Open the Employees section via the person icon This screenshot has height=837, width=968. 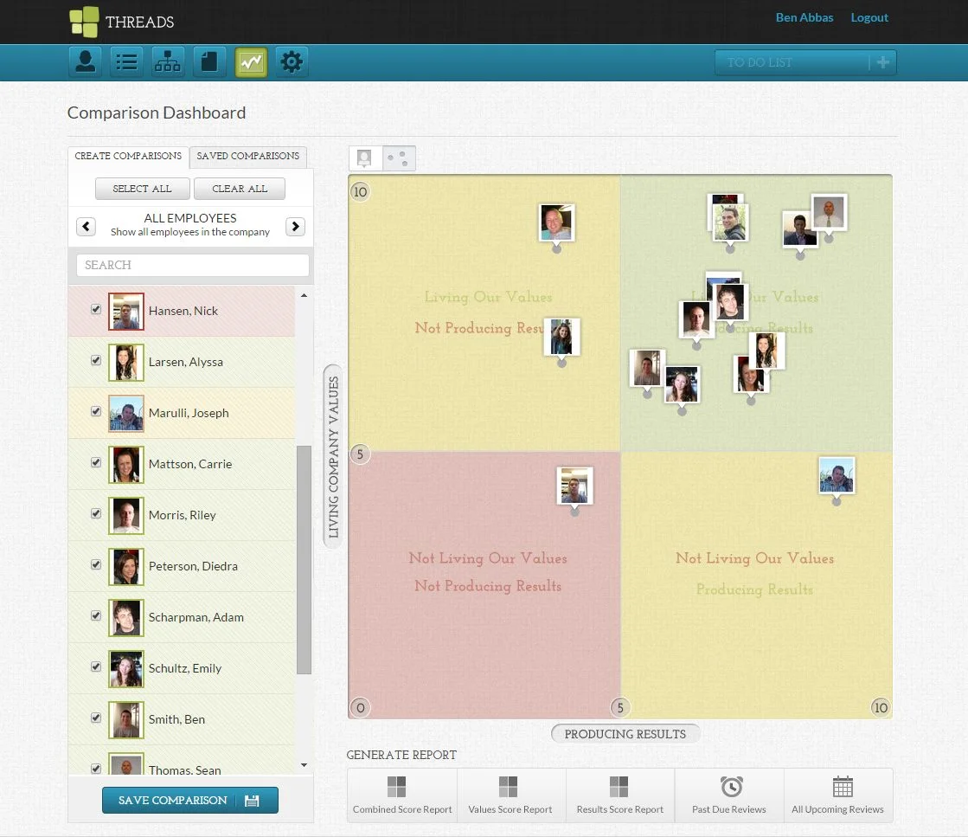point(85,61)
